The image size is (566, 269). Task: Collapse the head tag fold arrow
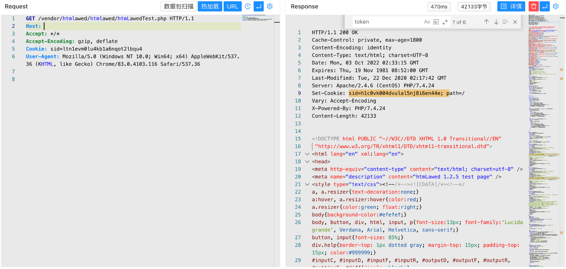click(307, 162)
